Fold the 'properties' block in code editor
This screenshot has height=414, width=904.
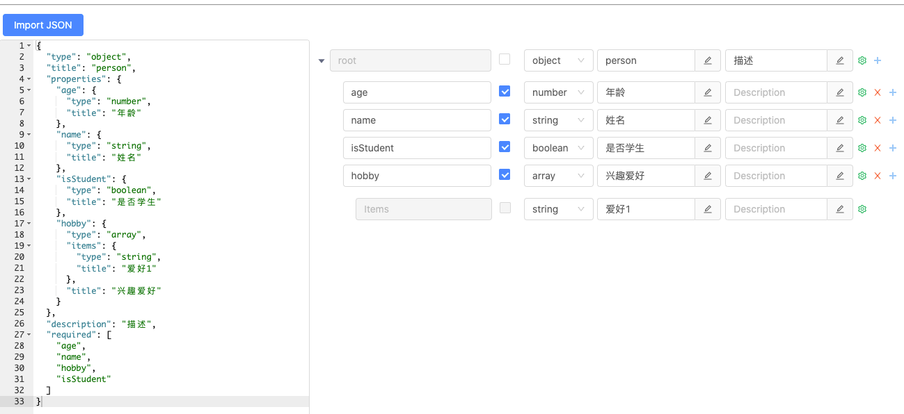pyautogui.click(x=29, y=79)
